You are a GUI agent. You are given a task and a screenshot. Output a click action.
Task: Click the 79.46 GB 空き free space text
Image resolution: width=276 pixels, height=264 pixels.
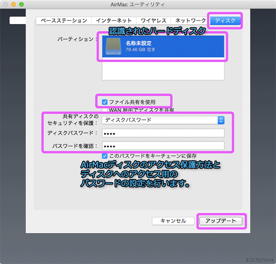point(140,50)
